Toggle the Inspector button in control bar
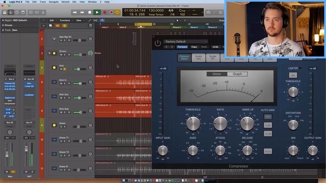 click(11, 12)
